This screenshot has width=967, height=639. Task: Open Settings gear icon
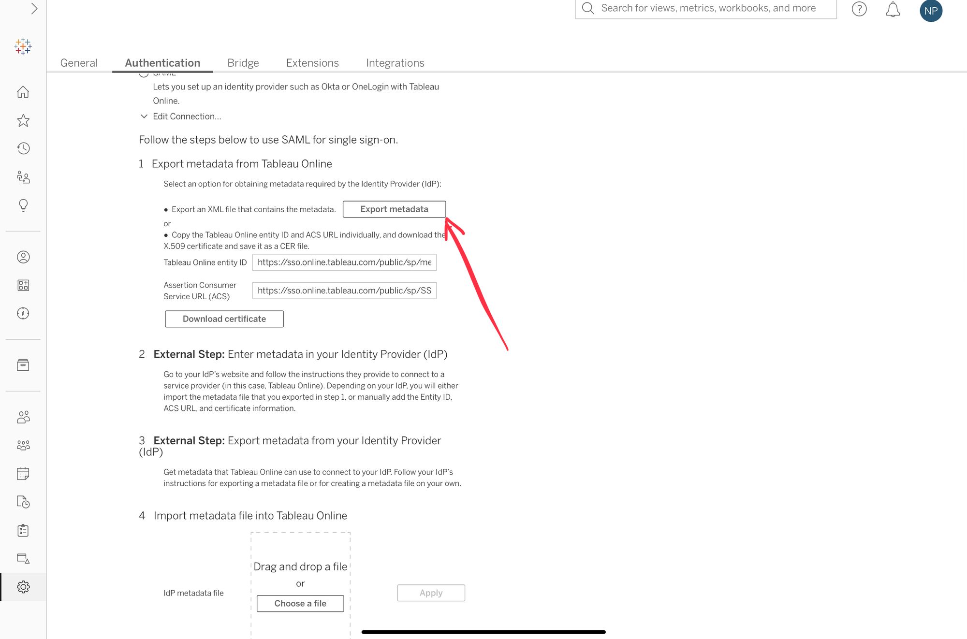tap(23, 587)
